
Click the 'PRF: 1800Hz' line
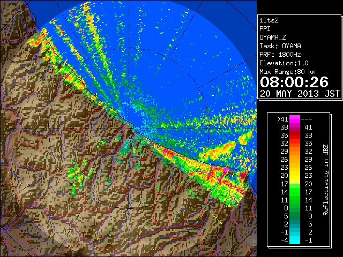(x=280, y=55)
